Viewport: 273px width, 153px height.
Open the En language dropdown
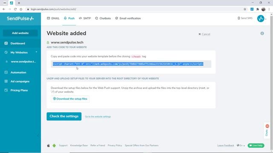tap(241, 145)
